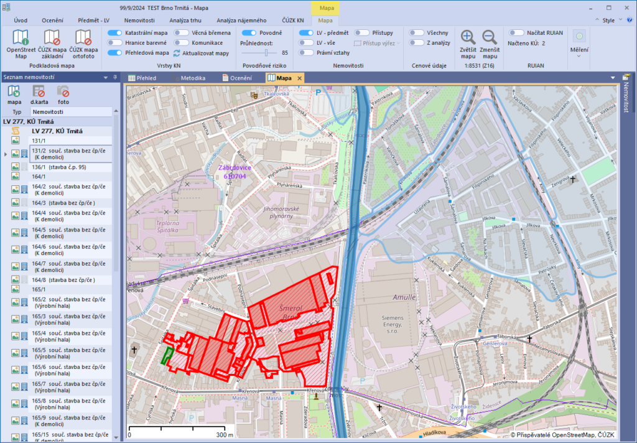The height and width of the screenshot is (443, 637).
Task: Collapse the ribbon chevron
Action: 597,19
